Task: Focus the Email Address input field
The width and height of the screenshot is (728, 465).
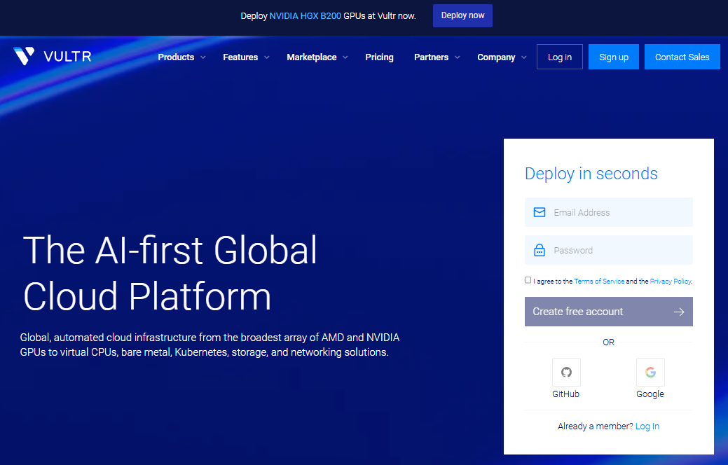Action: [617, 212]
